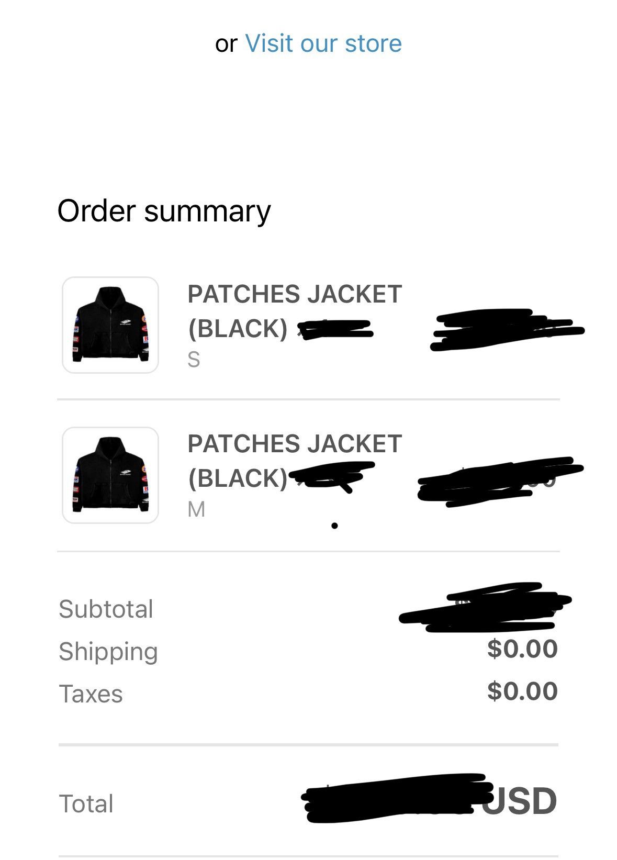Click the word or before Visit our store
The width and height of the screenshot is (617, 860).
(227, 44)
